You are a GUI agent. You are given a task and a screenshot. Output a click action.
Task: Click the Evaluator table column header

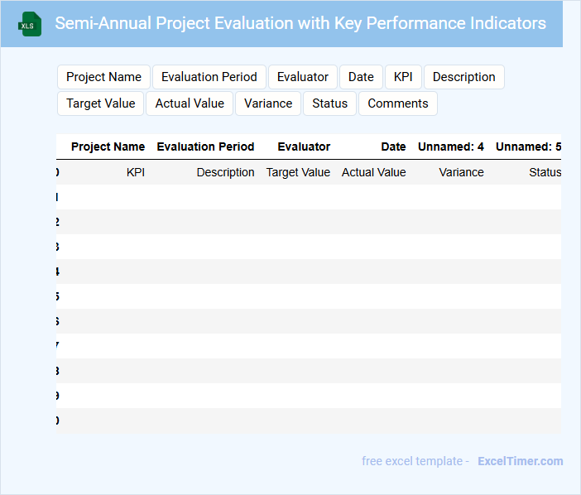(x=304, y=147)
